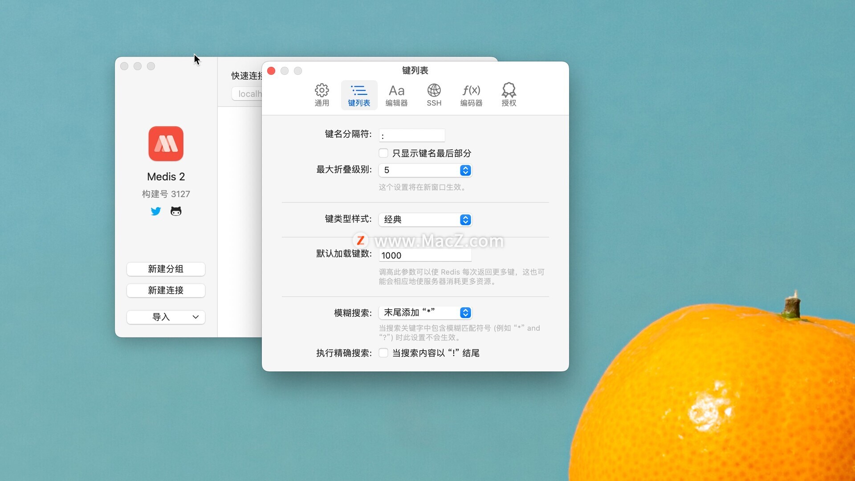
Task: Focus the 默认加载键数 field with 1000
Action: pos(425,255)
